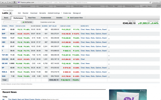Open Board link in the SAN row
161x100 pixels.
pyautogui.click(x=104, y=76)
